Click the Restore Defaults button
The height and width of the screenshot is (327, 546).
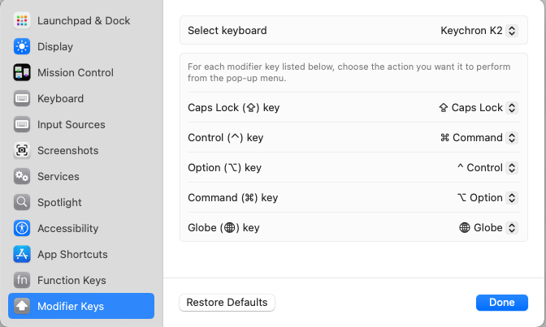(x=227, y=303)
